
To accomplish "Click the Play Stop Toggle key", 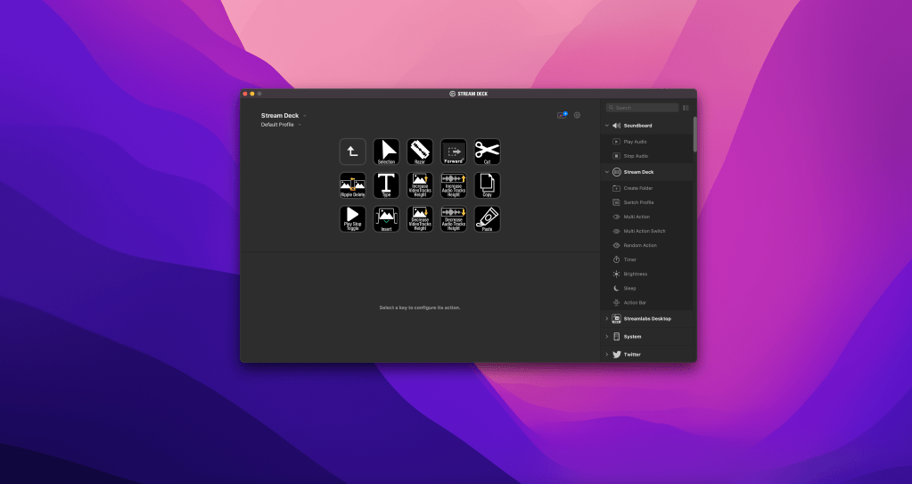I will point(352,219).
